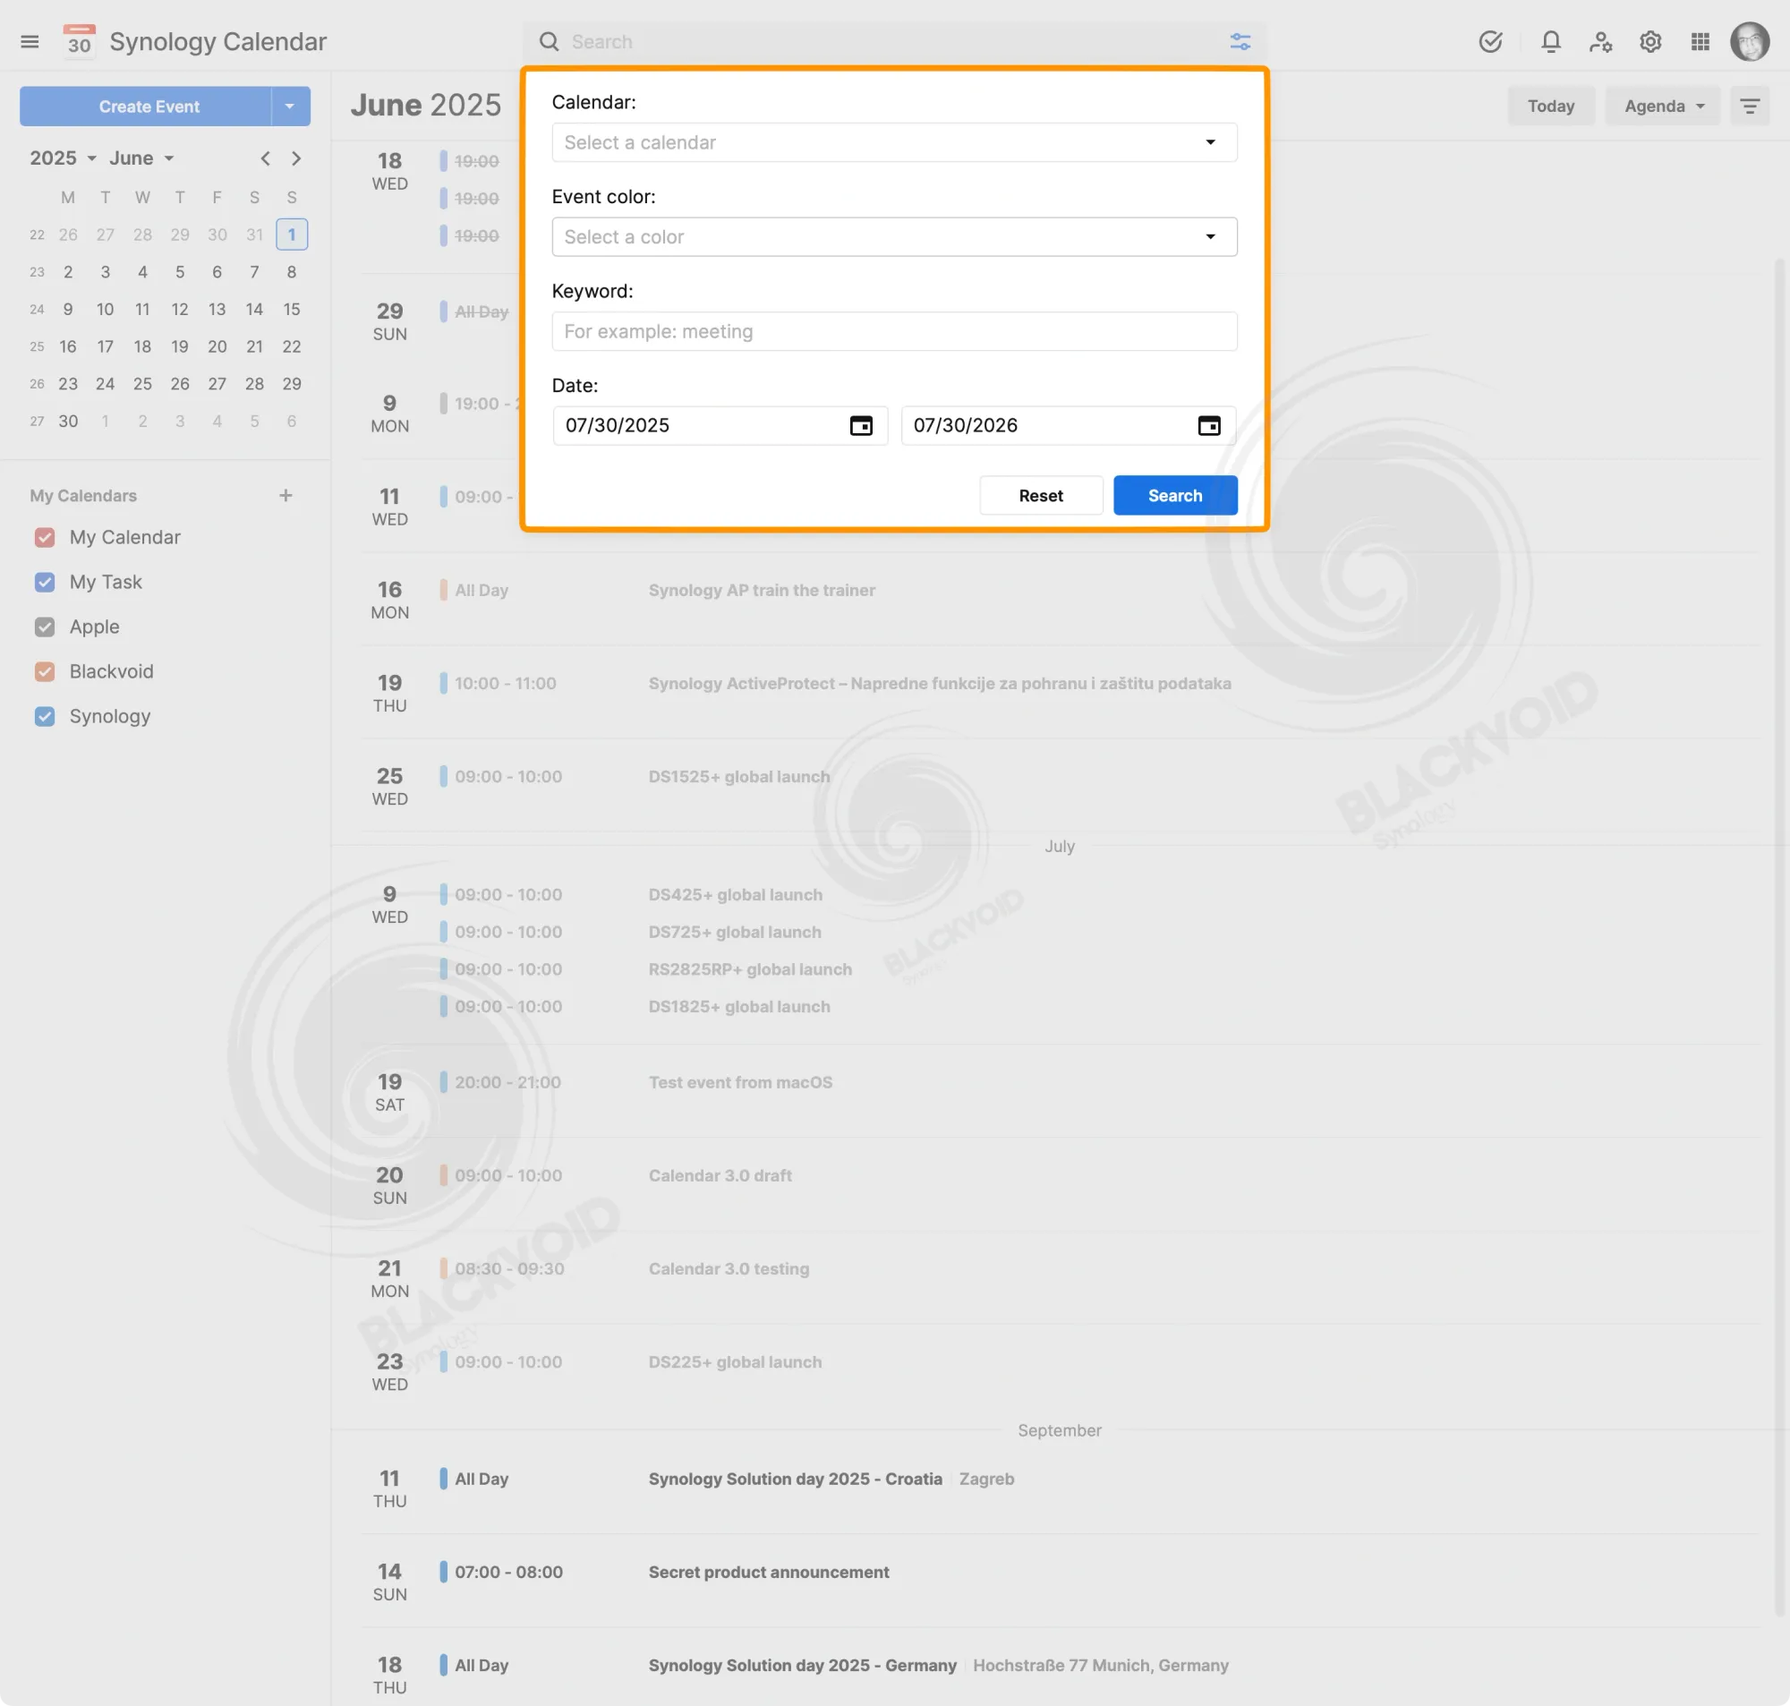Open RS2825RP+ global launch event

[750, 969]
